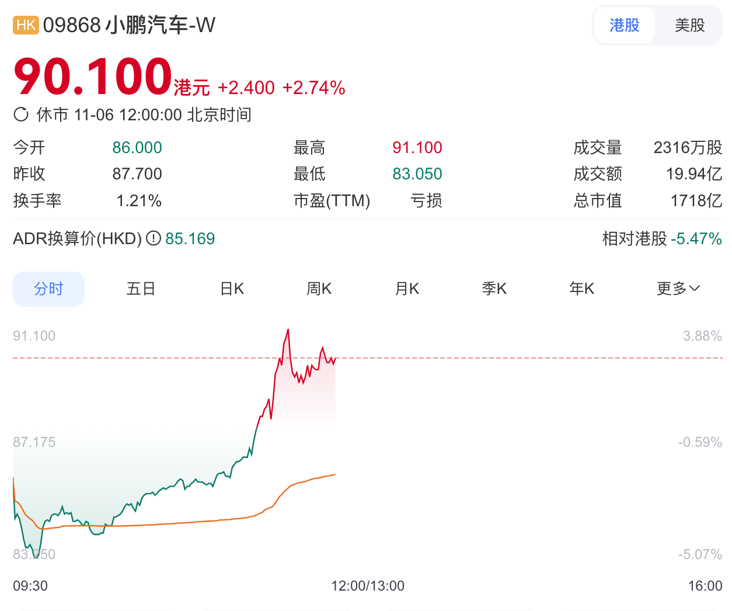Expand the 更多 chart period dropdown
Viewport: 732px width, 611px height.
click(x=678, y=289)
